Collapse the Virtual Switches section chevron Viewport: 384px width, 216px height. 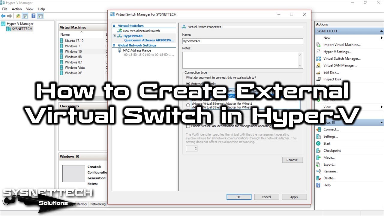point(114,26)
